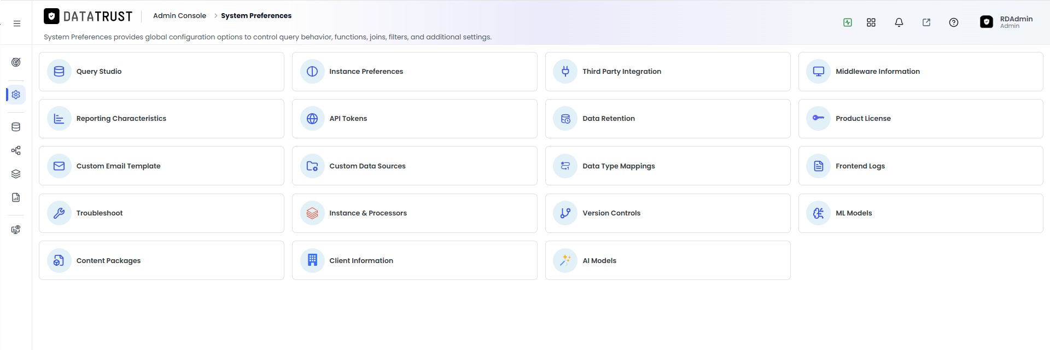The height and width of the screenshot is (350, 1050).
Task: Click the Frontend Logs document icon
Action: pos(819,166)
